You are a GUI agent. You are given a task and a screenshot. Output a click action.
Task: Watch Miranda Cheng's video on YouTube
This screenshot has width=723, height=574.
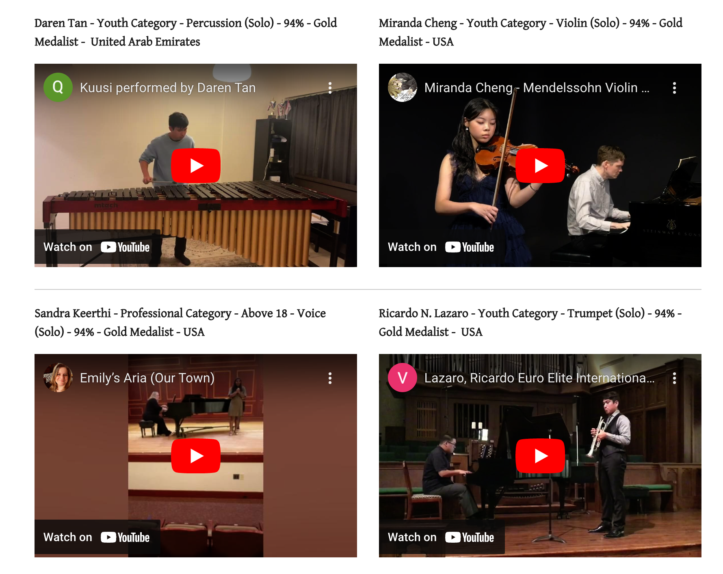coord(441,247)
